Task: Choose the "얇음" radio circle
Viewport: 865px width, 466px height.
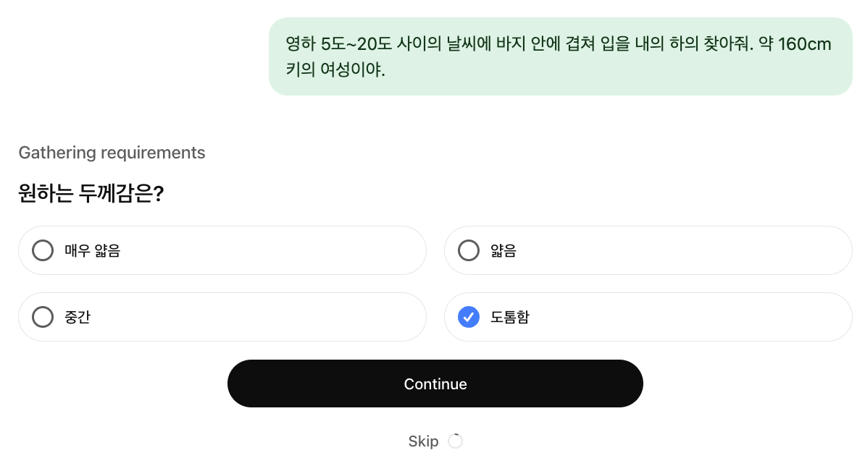Action: pos(469,250)
